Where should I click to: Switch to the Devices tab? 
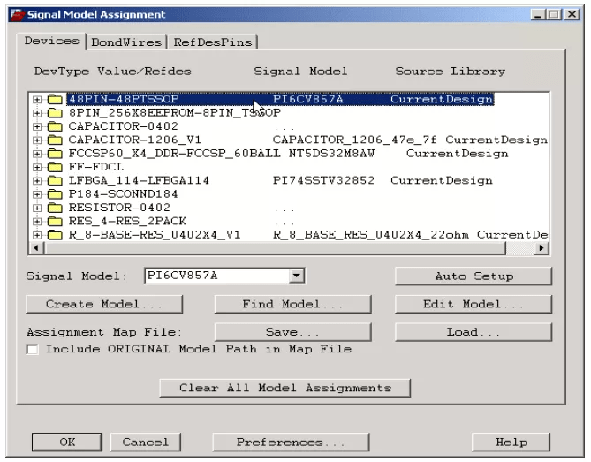pyautogui.click(x=51, y=41)
